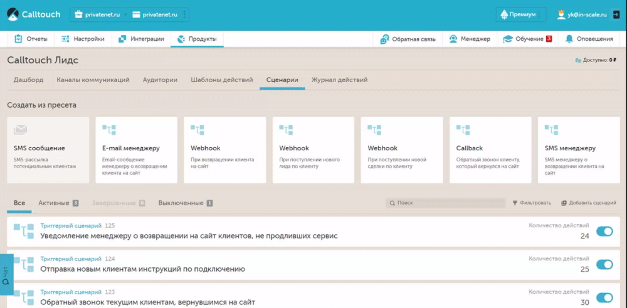Click the Менеджер headset icon
The height and width of the screenshot is (308, 627).
(453, 39)
